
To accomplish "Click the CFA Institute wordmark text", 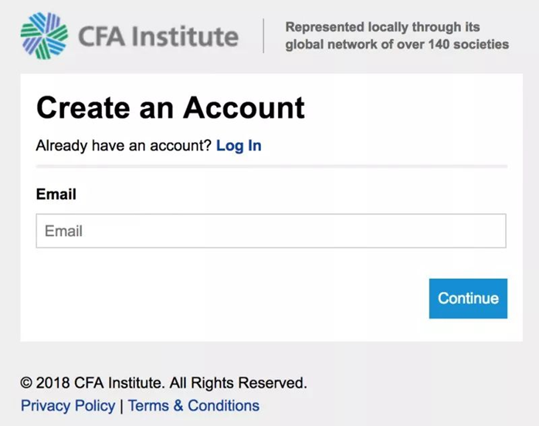I will click(158, 36).
